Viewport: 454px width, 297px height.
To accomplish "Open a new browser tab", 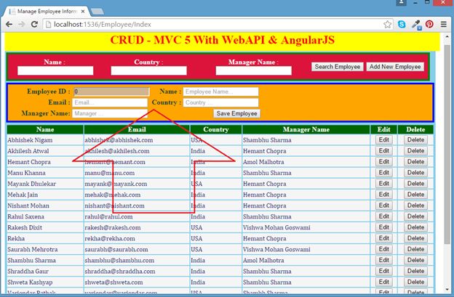I will (x=97, y=12).
